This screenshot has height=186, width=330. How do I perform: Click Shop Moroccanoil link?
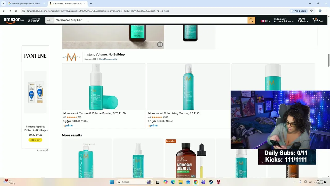tap(108, 59)
